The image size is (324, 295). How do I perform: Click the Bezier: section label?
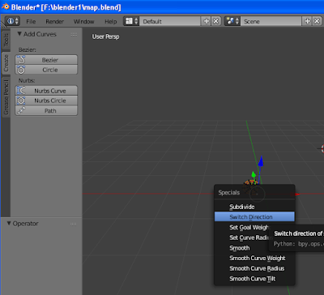(x=27, y=49)
